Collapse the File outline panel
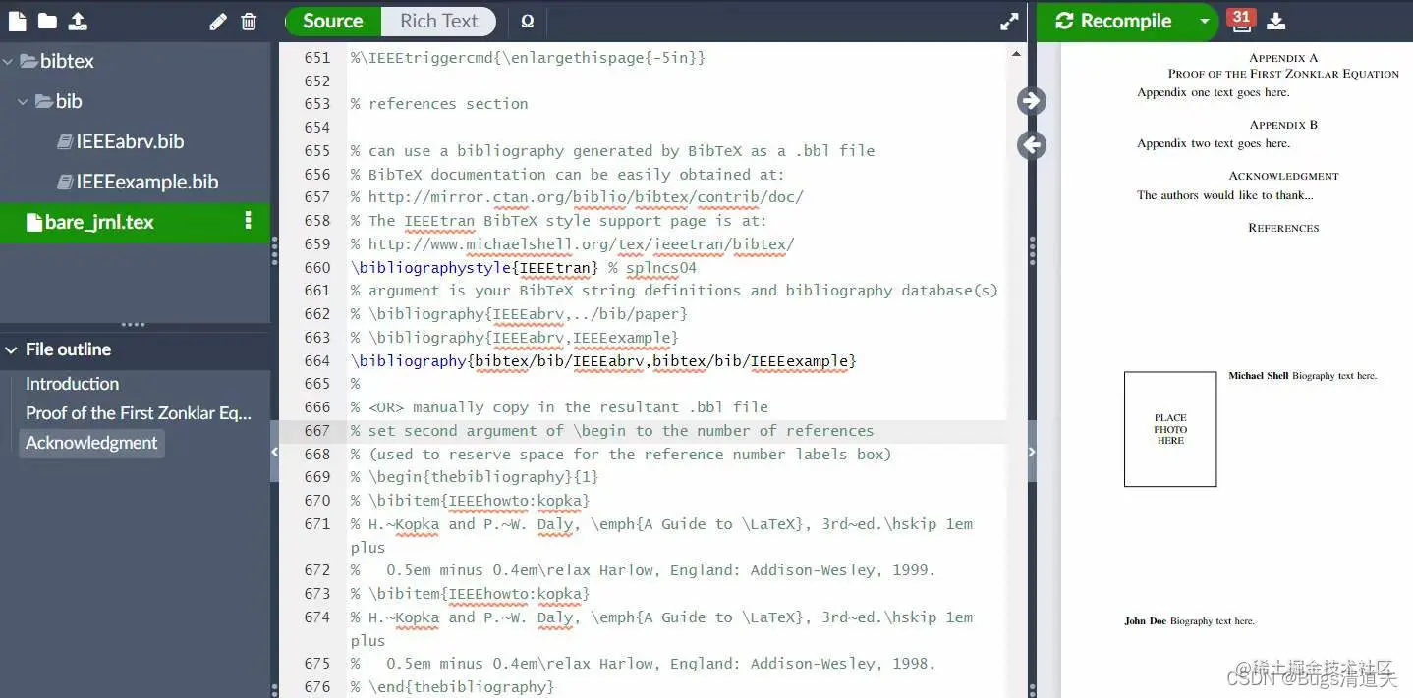1413x698 pixels. click(x=11, y=349)
